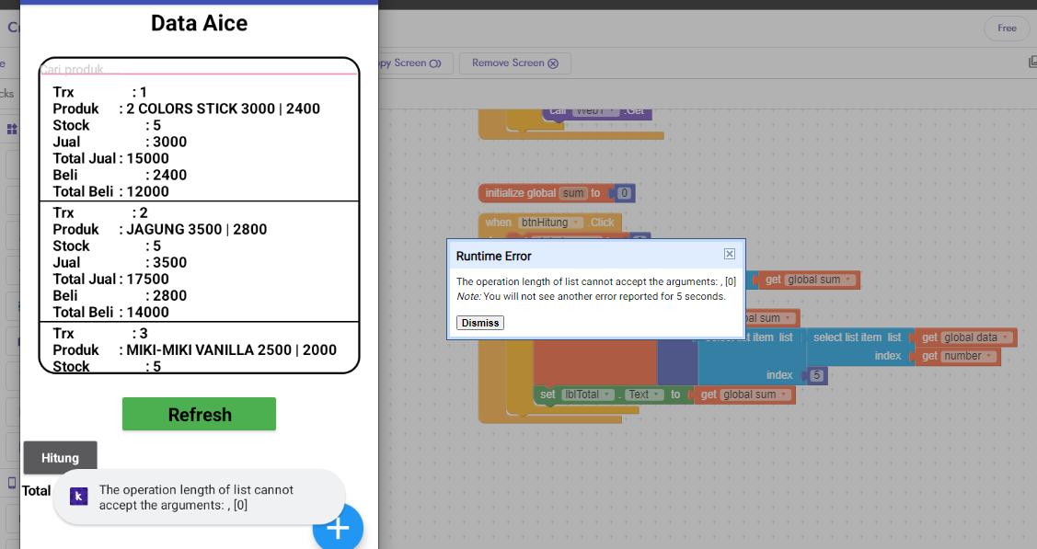Dismiss the Runtime Error message
The image size is (1037, 549).
[479, 322]
